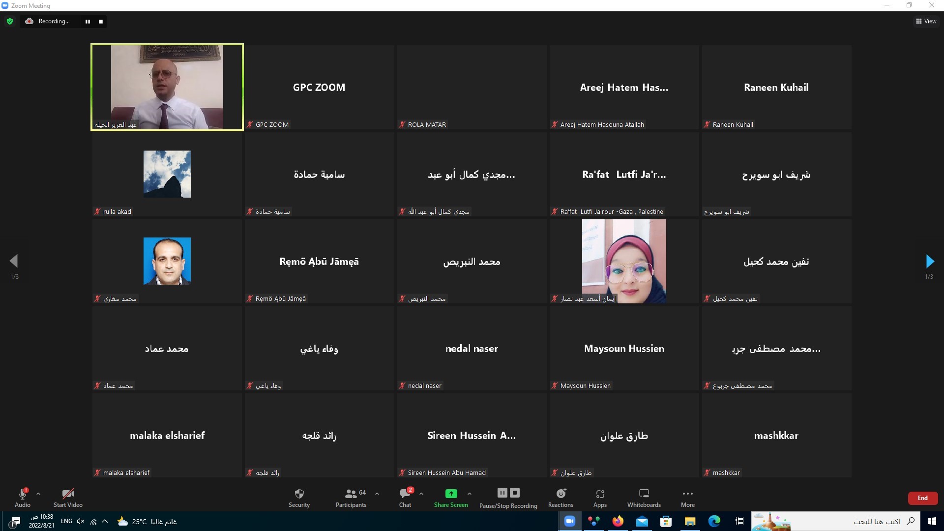The height and width of the screenshot is (531, 944).
Task: Pause the recording in the top bar
Action: pyautogui.click(x=88, y=22)
